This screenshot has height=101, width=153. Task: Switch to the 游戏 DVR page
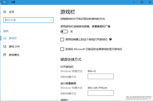pos(14,46)
